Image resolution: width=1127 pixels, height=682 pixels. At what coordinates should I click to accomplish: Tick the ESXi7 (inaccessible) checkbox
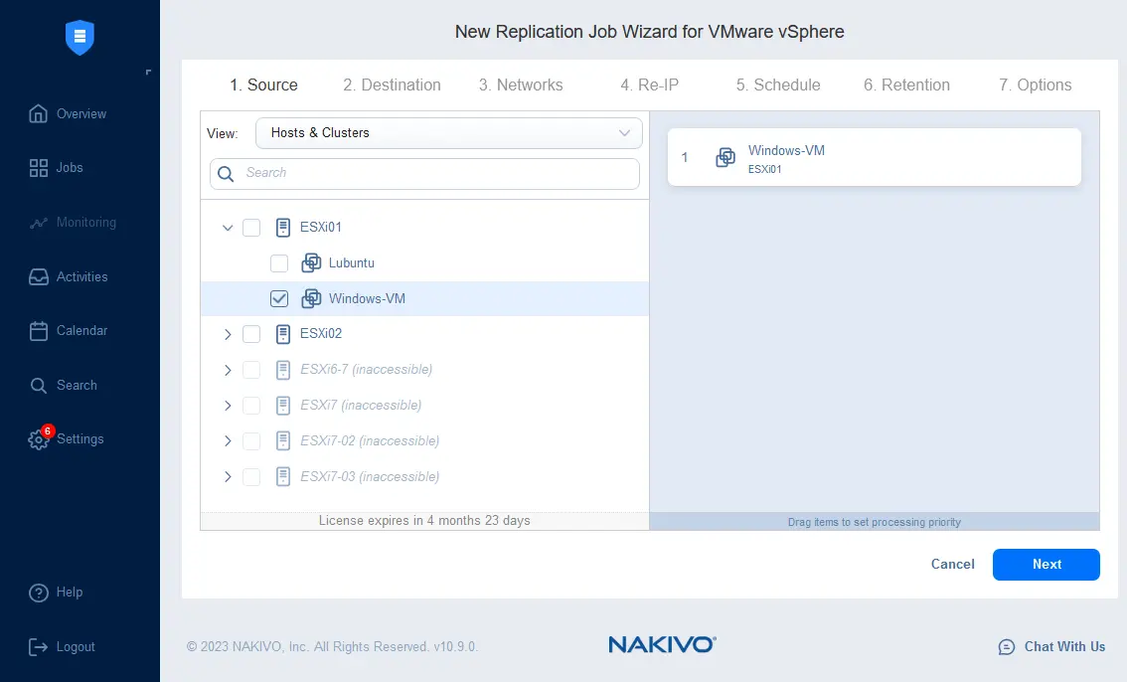point(251,406)
